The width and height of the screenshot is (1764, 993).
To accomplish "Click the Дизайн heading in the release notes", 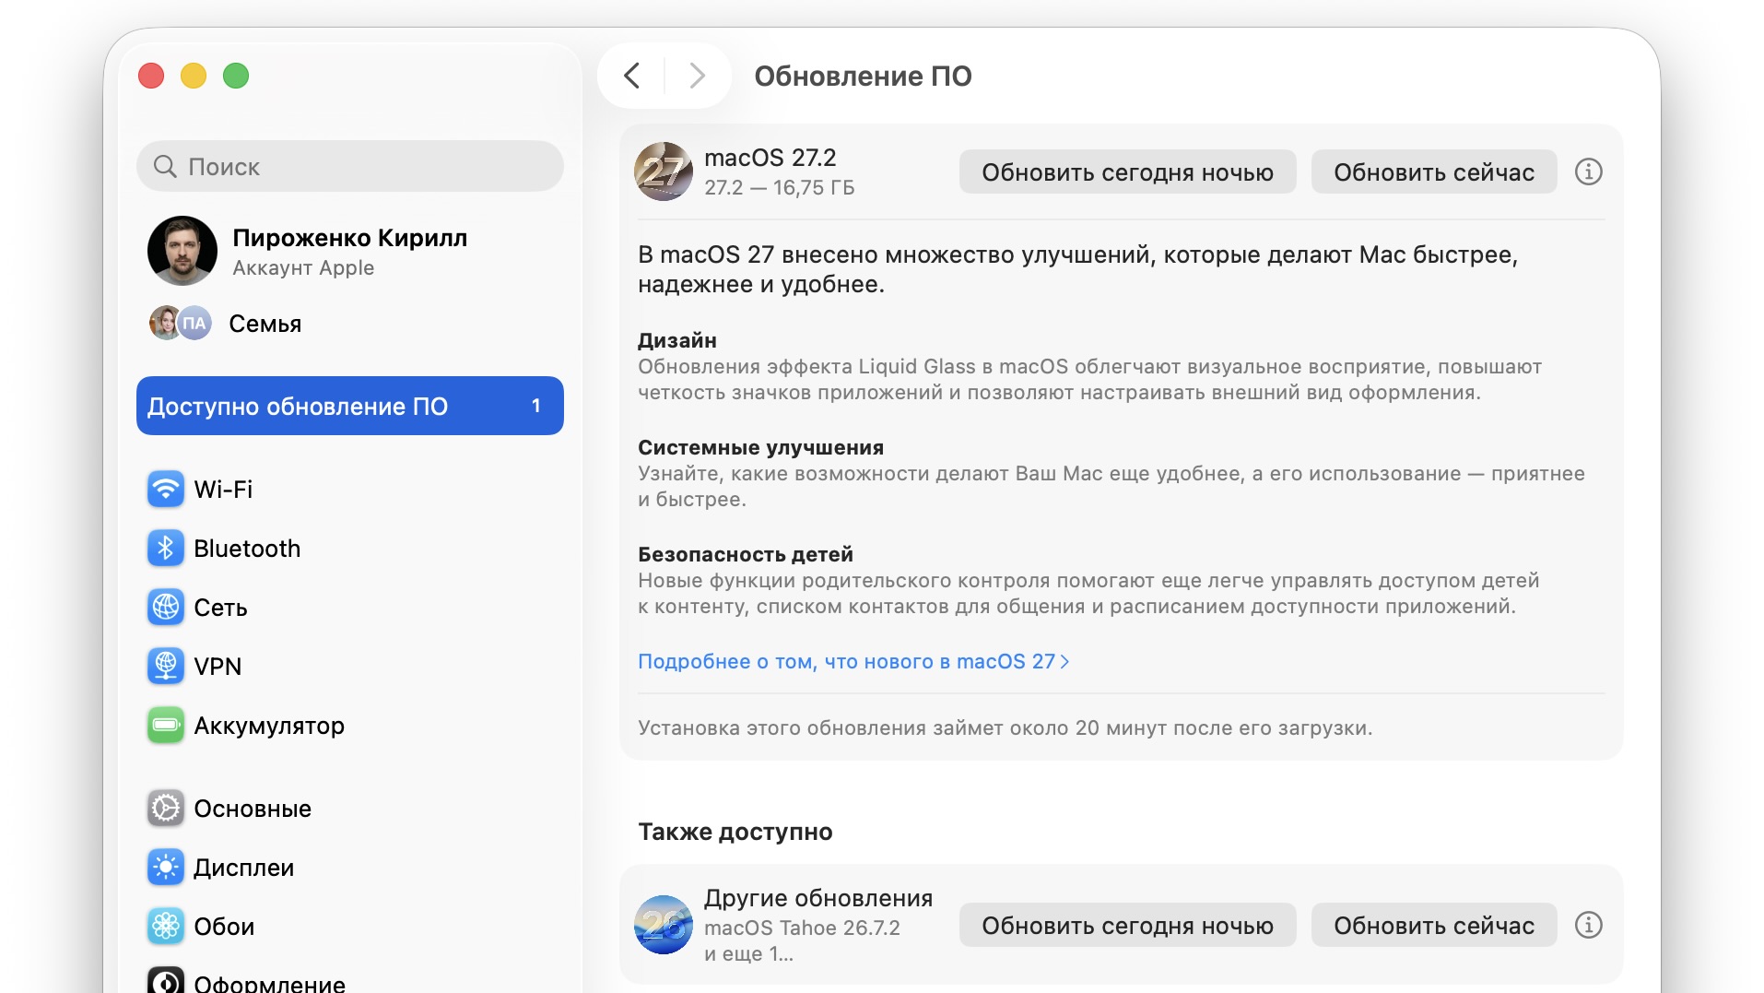I will 677,340.
